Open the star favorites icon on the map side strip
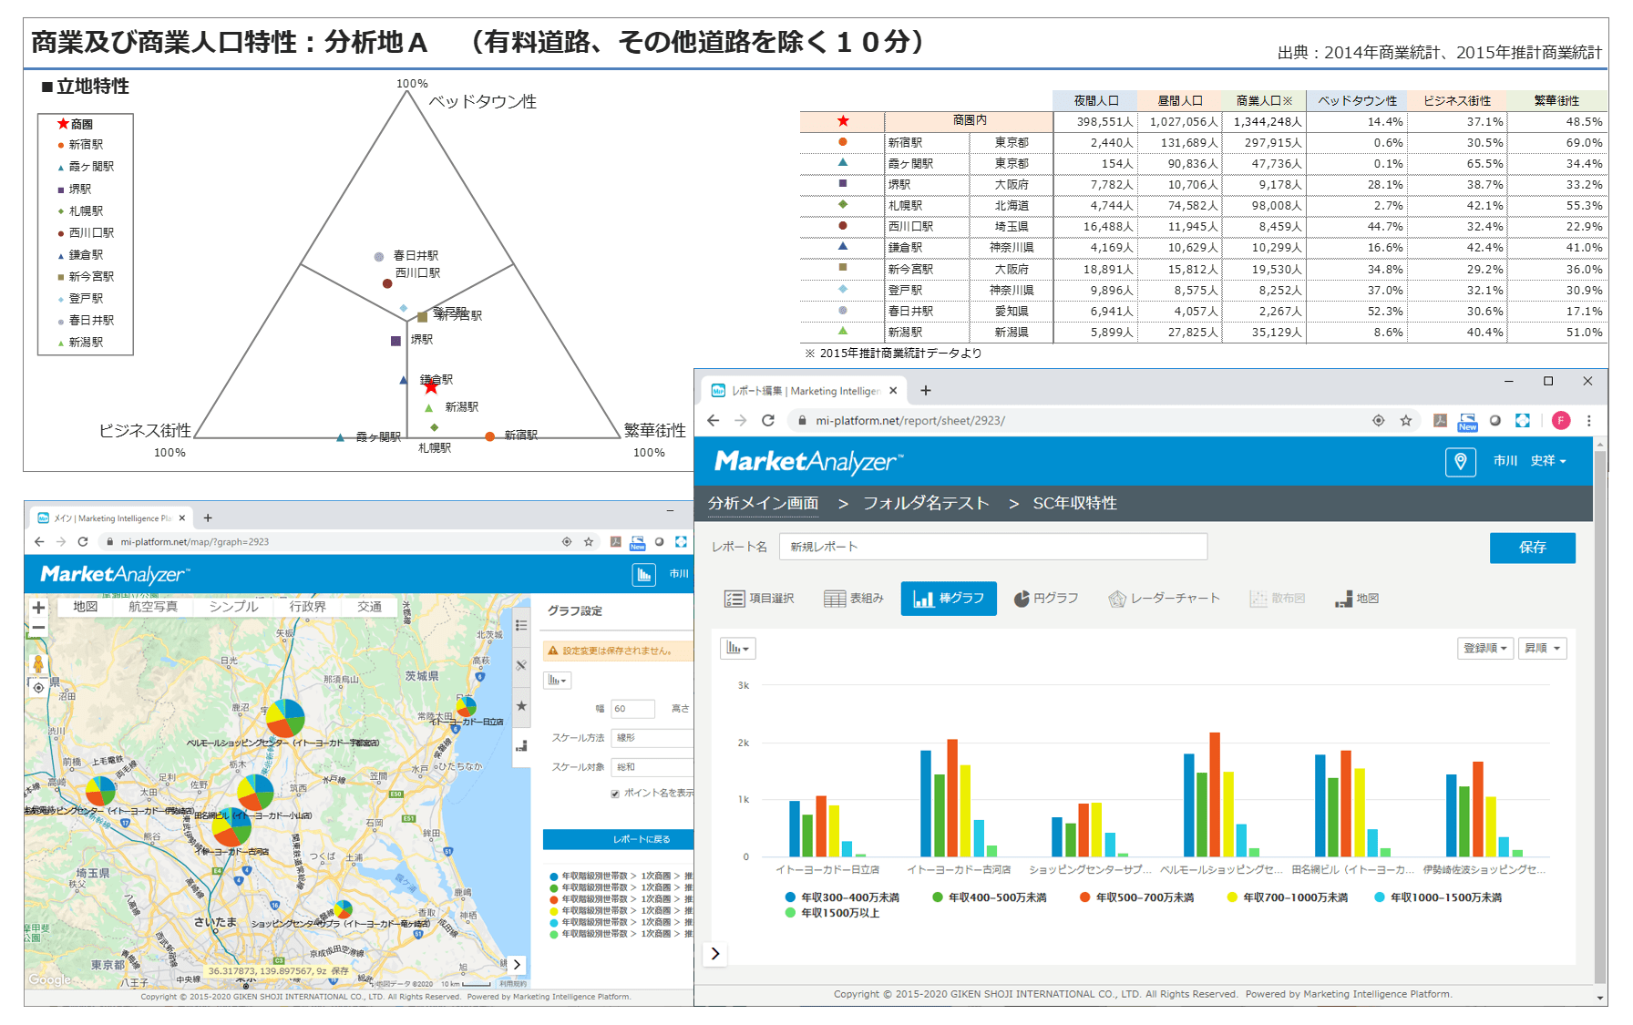This screenshot has width=1633, height=1025. [521, 706]
